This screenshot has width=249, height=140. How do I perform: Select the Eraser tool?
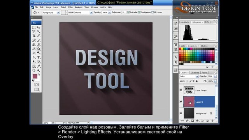[x=34, y=49]
